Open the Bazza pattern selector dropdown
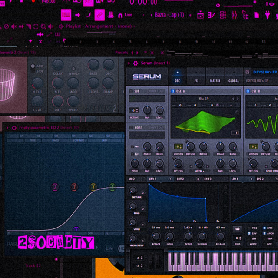278x278 pixels. [x=169, y=15]
